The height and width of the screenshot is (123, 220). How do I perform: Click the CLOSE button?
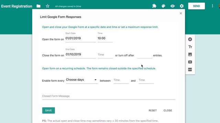168,110
